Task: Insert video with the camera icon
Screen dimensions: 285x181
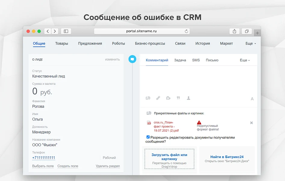Action: tap(168, 98)
